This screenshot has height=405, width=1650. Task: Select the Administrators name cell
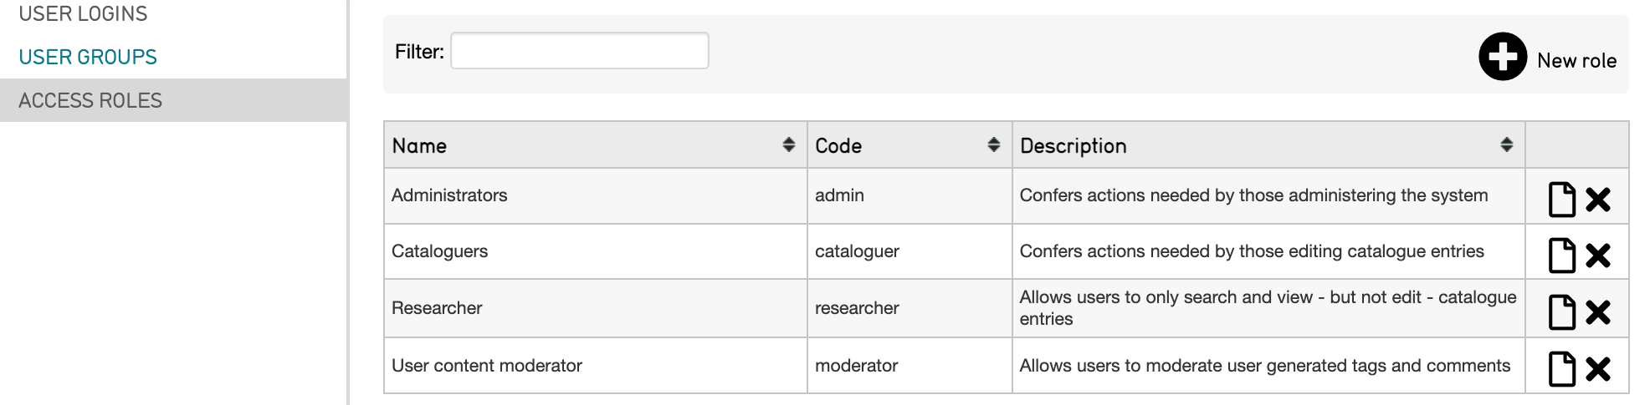[x=449, y=195]
